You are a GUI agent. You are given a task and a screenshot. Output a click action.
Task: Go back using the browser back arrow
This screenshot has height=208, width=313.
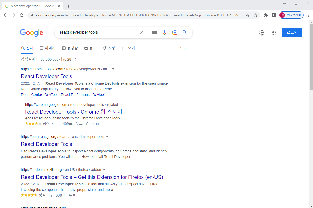click(x=5, y=15)
